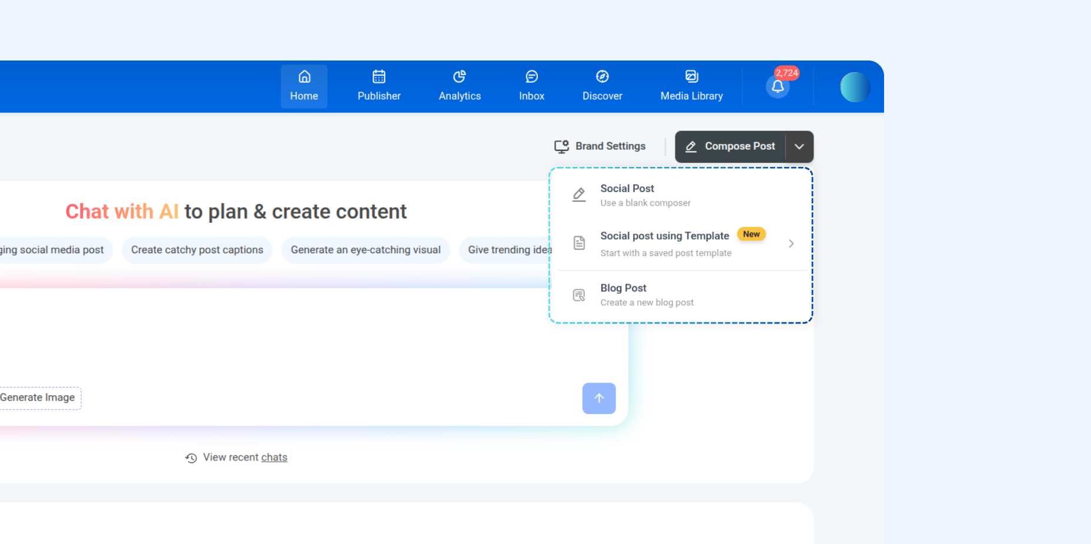
Task: Send the chat with arrow button
Action: point(599,398)
